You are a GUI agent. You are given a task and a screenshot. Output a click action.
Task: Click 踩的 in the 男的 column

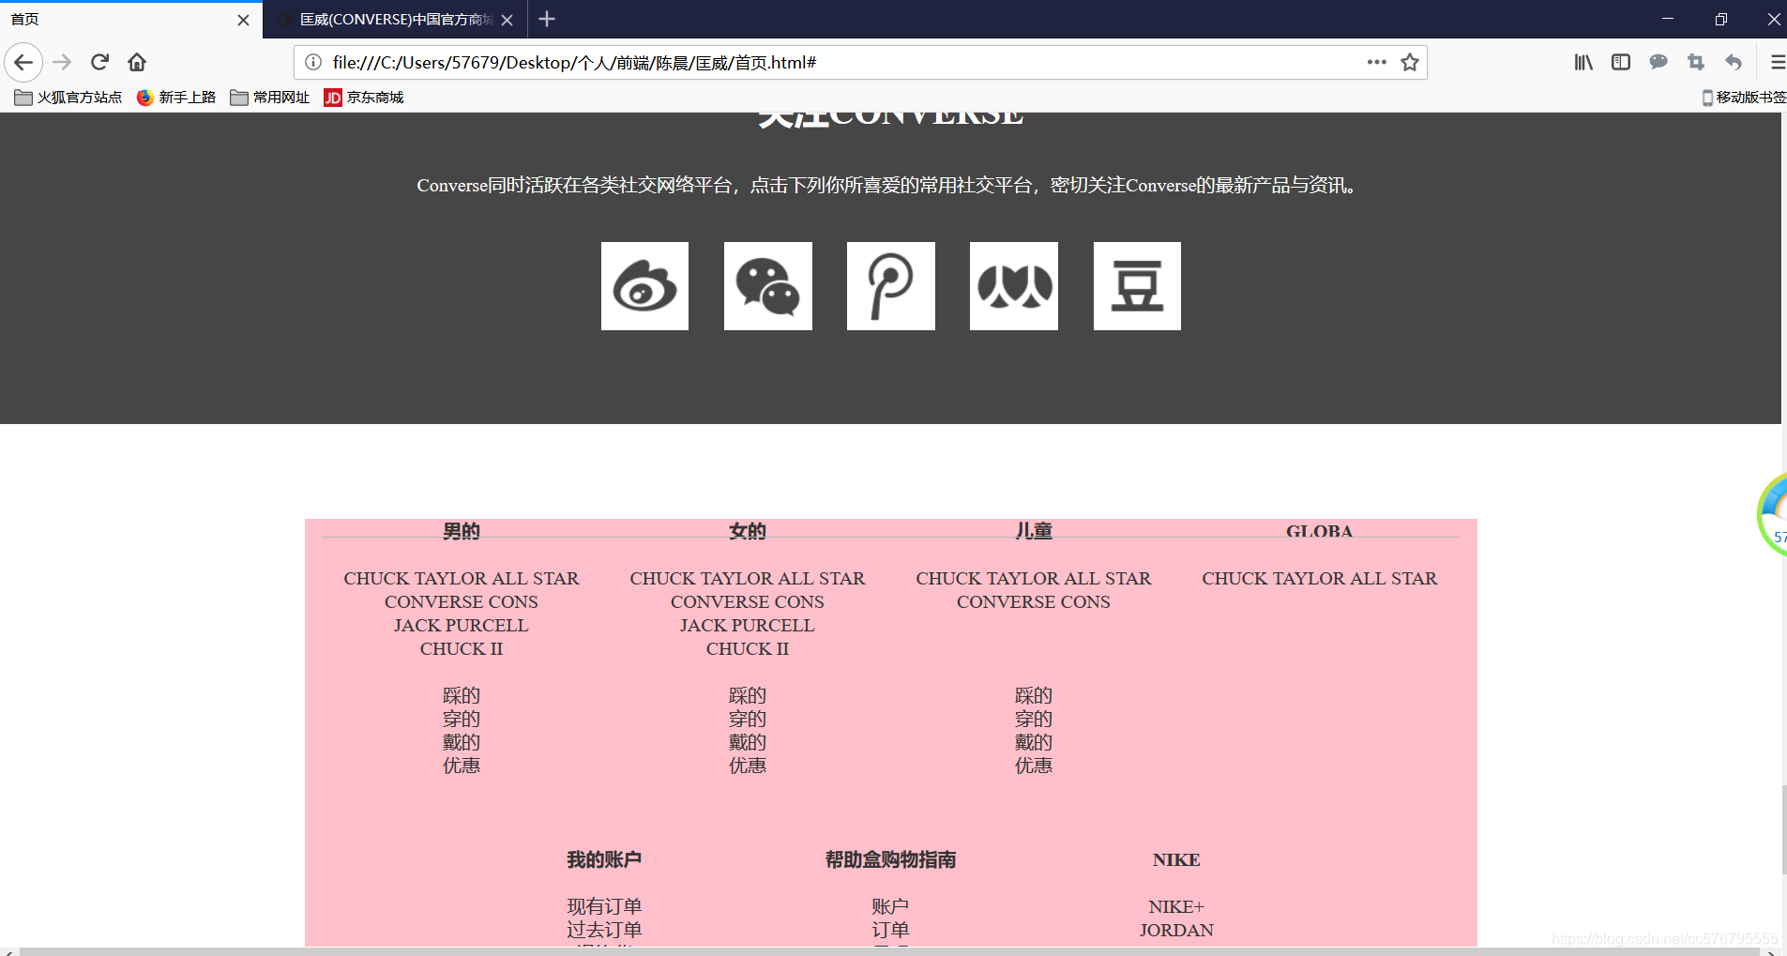point(462,695)
